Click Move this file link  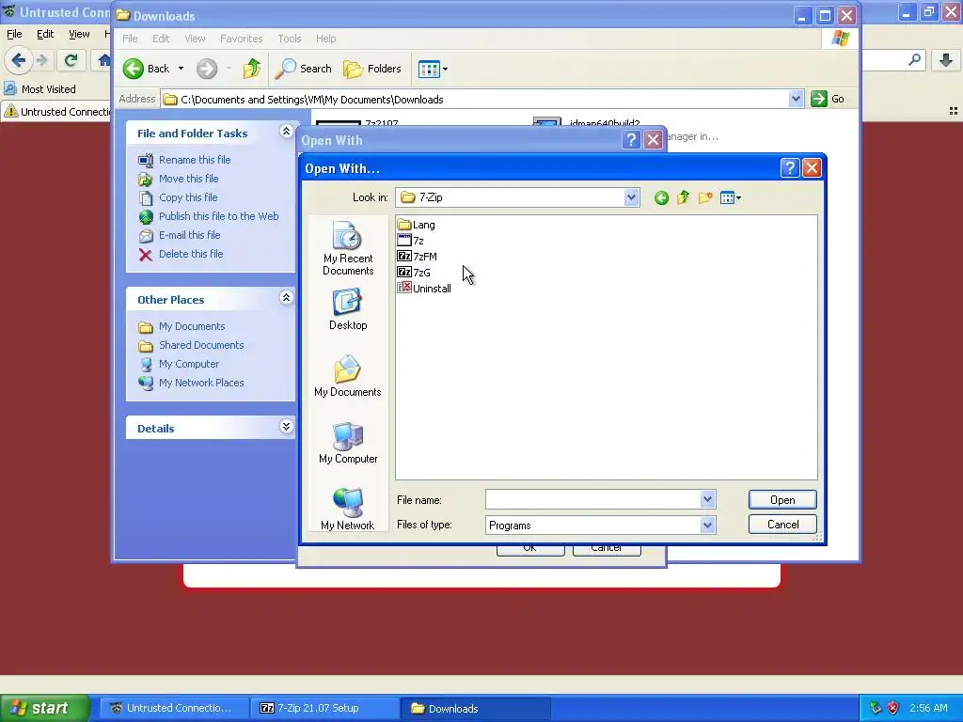(188, 179)
